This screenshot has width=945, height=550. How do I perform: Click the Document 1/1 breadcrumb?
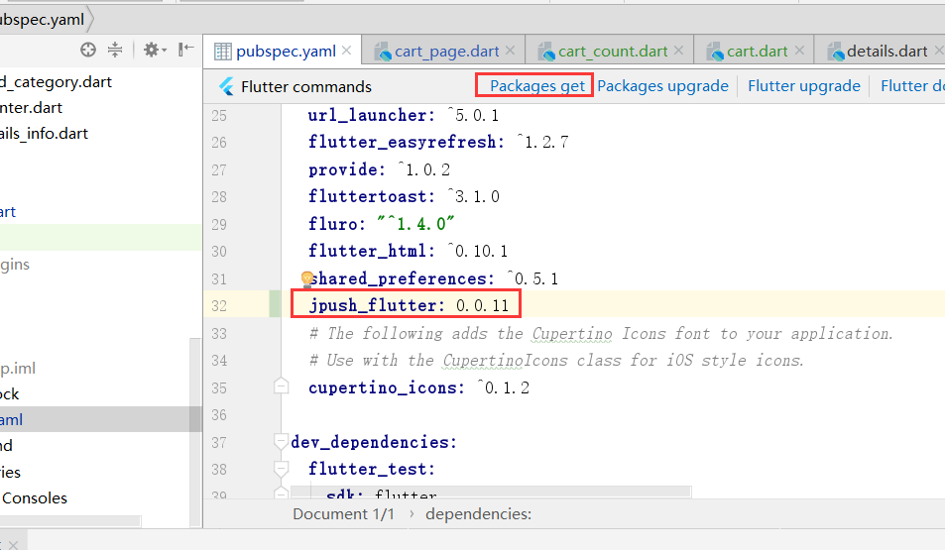[x=343, y=514]
